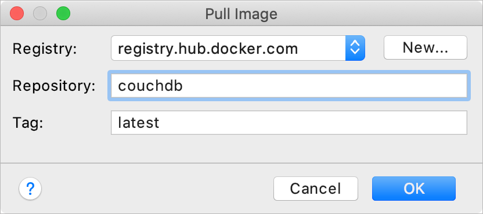Open the help question mark icon
Screen dimensions: 483x214
pos(30,189)
